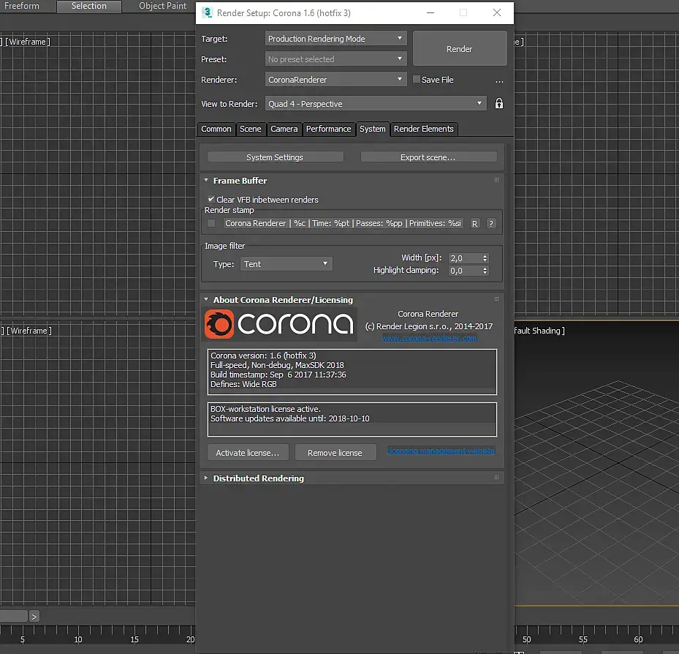Click the top-left viewport Wireframe label

(27, 42)
